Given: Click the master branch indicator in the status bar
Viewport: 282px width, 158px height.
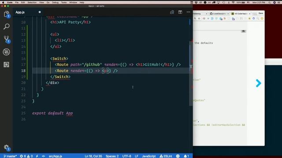Looking at the screenshot, I should coord(10,156).
